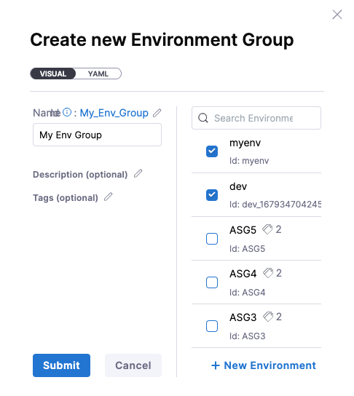Uncheck the dev environment checkbox
Viewport: 354px width, 396px height.
(212, 195)
